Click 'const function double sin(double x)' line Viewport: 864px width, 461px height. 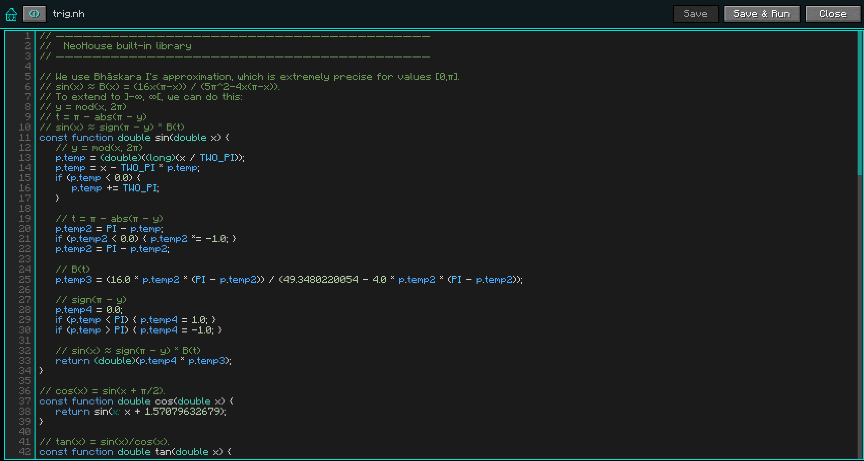[x=134, y=137]
